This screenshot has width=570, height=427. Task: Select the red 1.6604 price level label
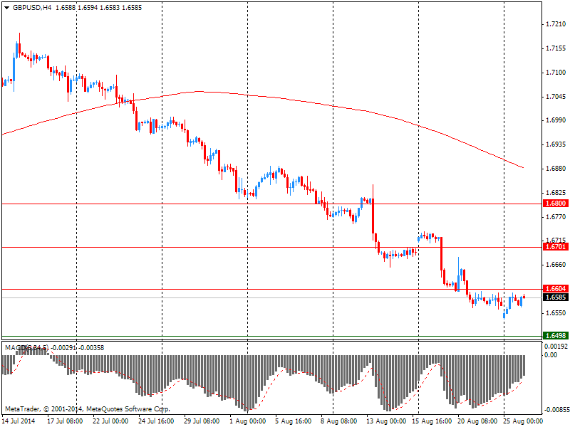556,289
